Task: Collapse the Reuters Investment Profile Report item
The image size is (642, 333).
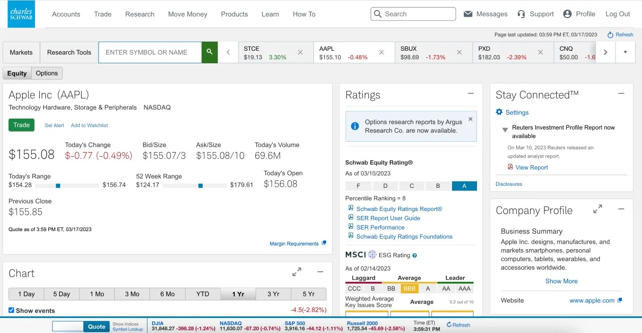Action: pyautogui.click(x=505, y=130)
